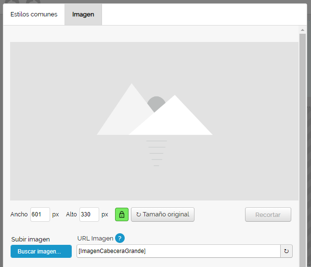
Task: Switch to the Estilos comunes tab
Action: click(34, 14)
